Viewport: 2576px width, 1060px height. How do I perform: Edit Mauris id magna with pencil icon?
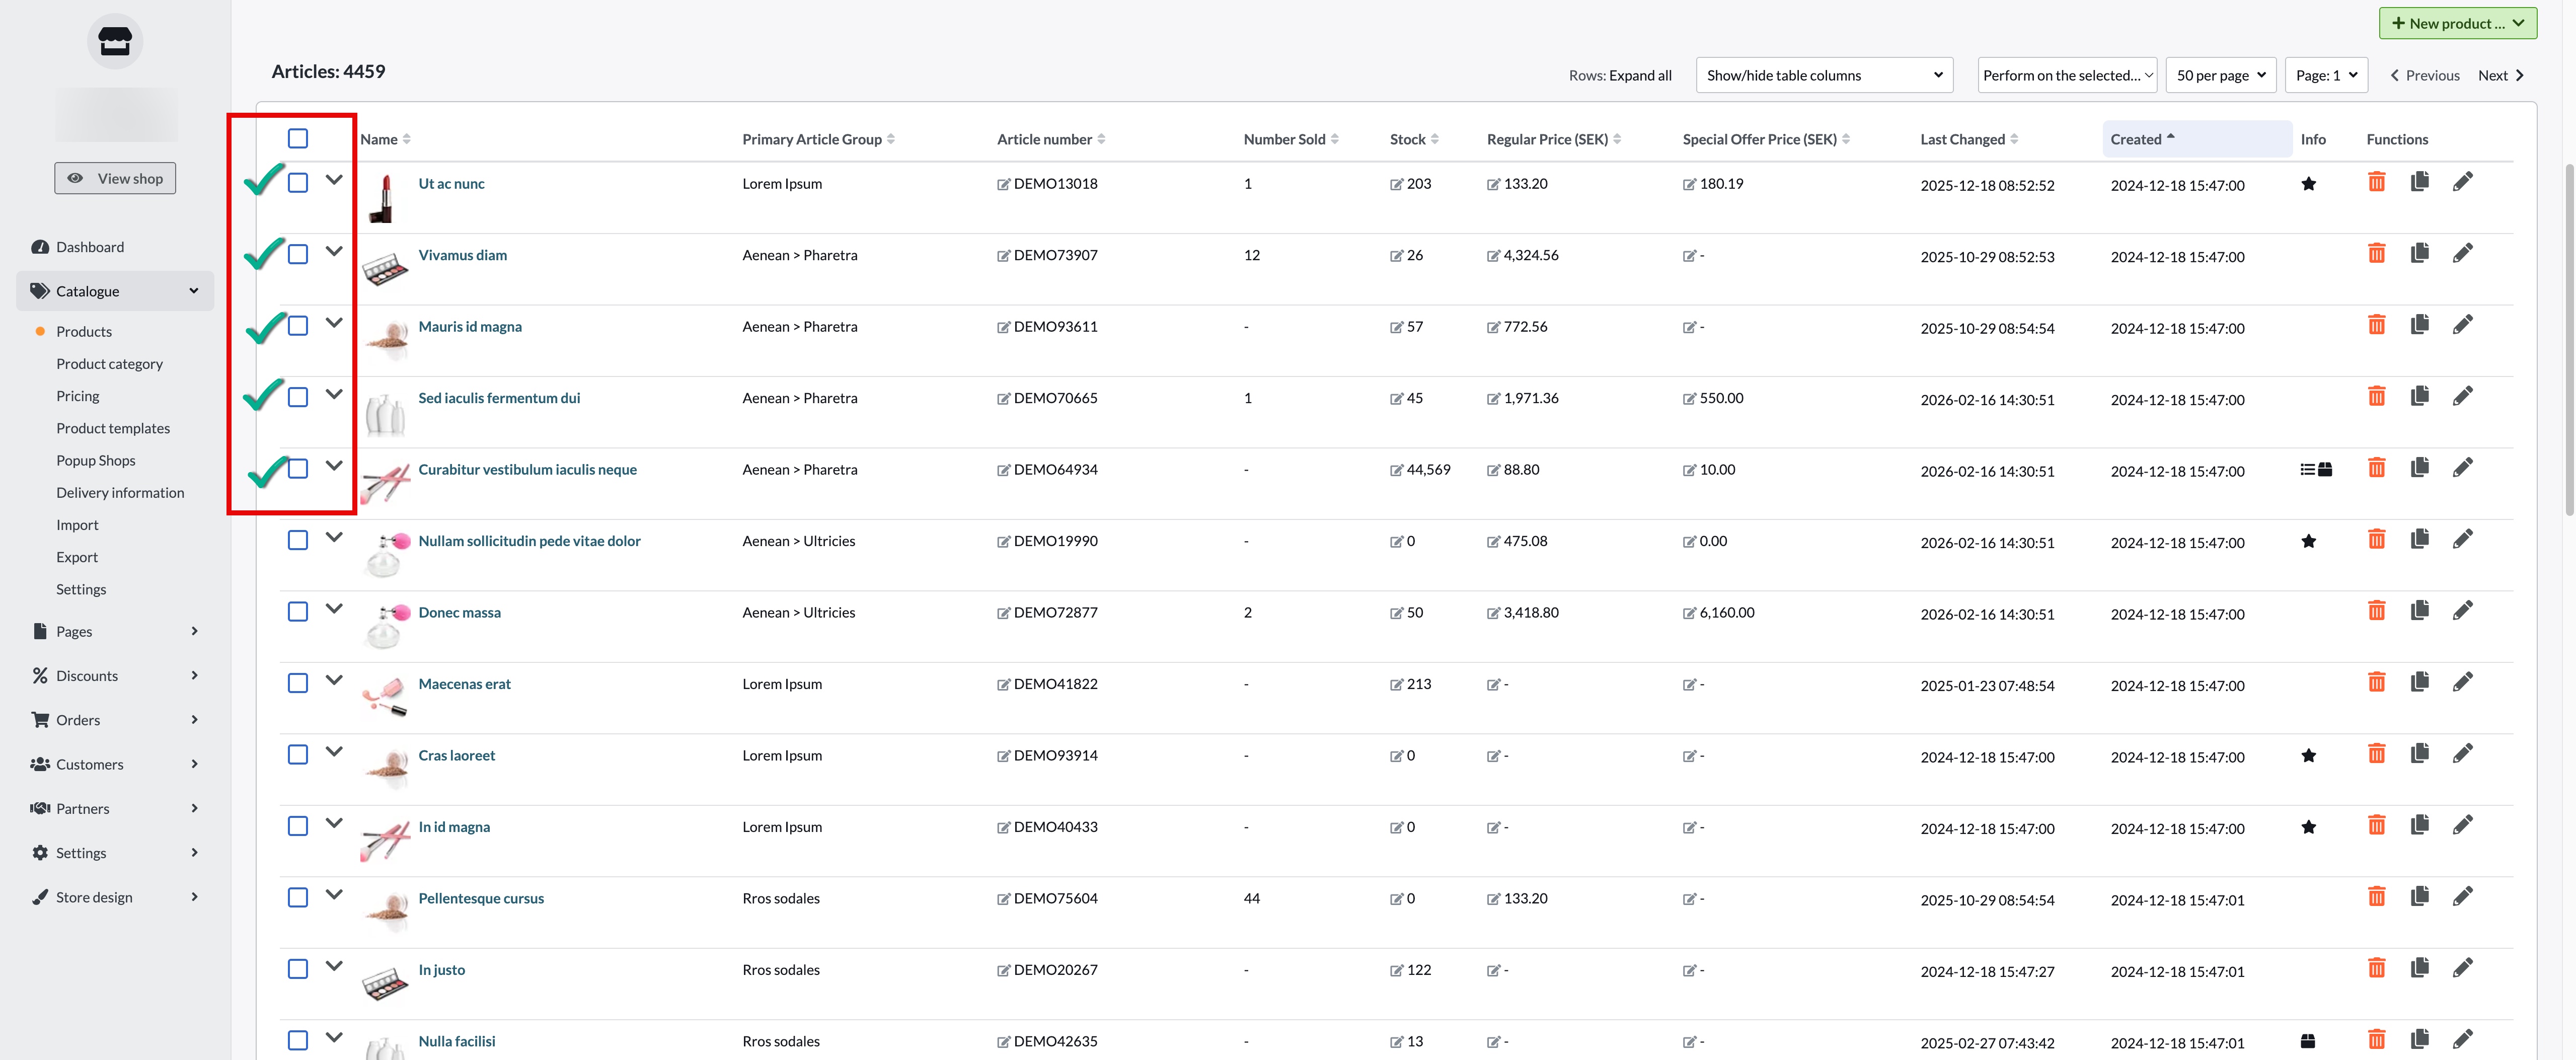tap(2462, 325)
